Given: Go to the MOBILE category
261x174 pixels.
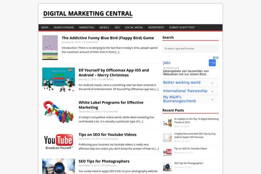Looking at the screenshot, I should click(x=104, y=27).
